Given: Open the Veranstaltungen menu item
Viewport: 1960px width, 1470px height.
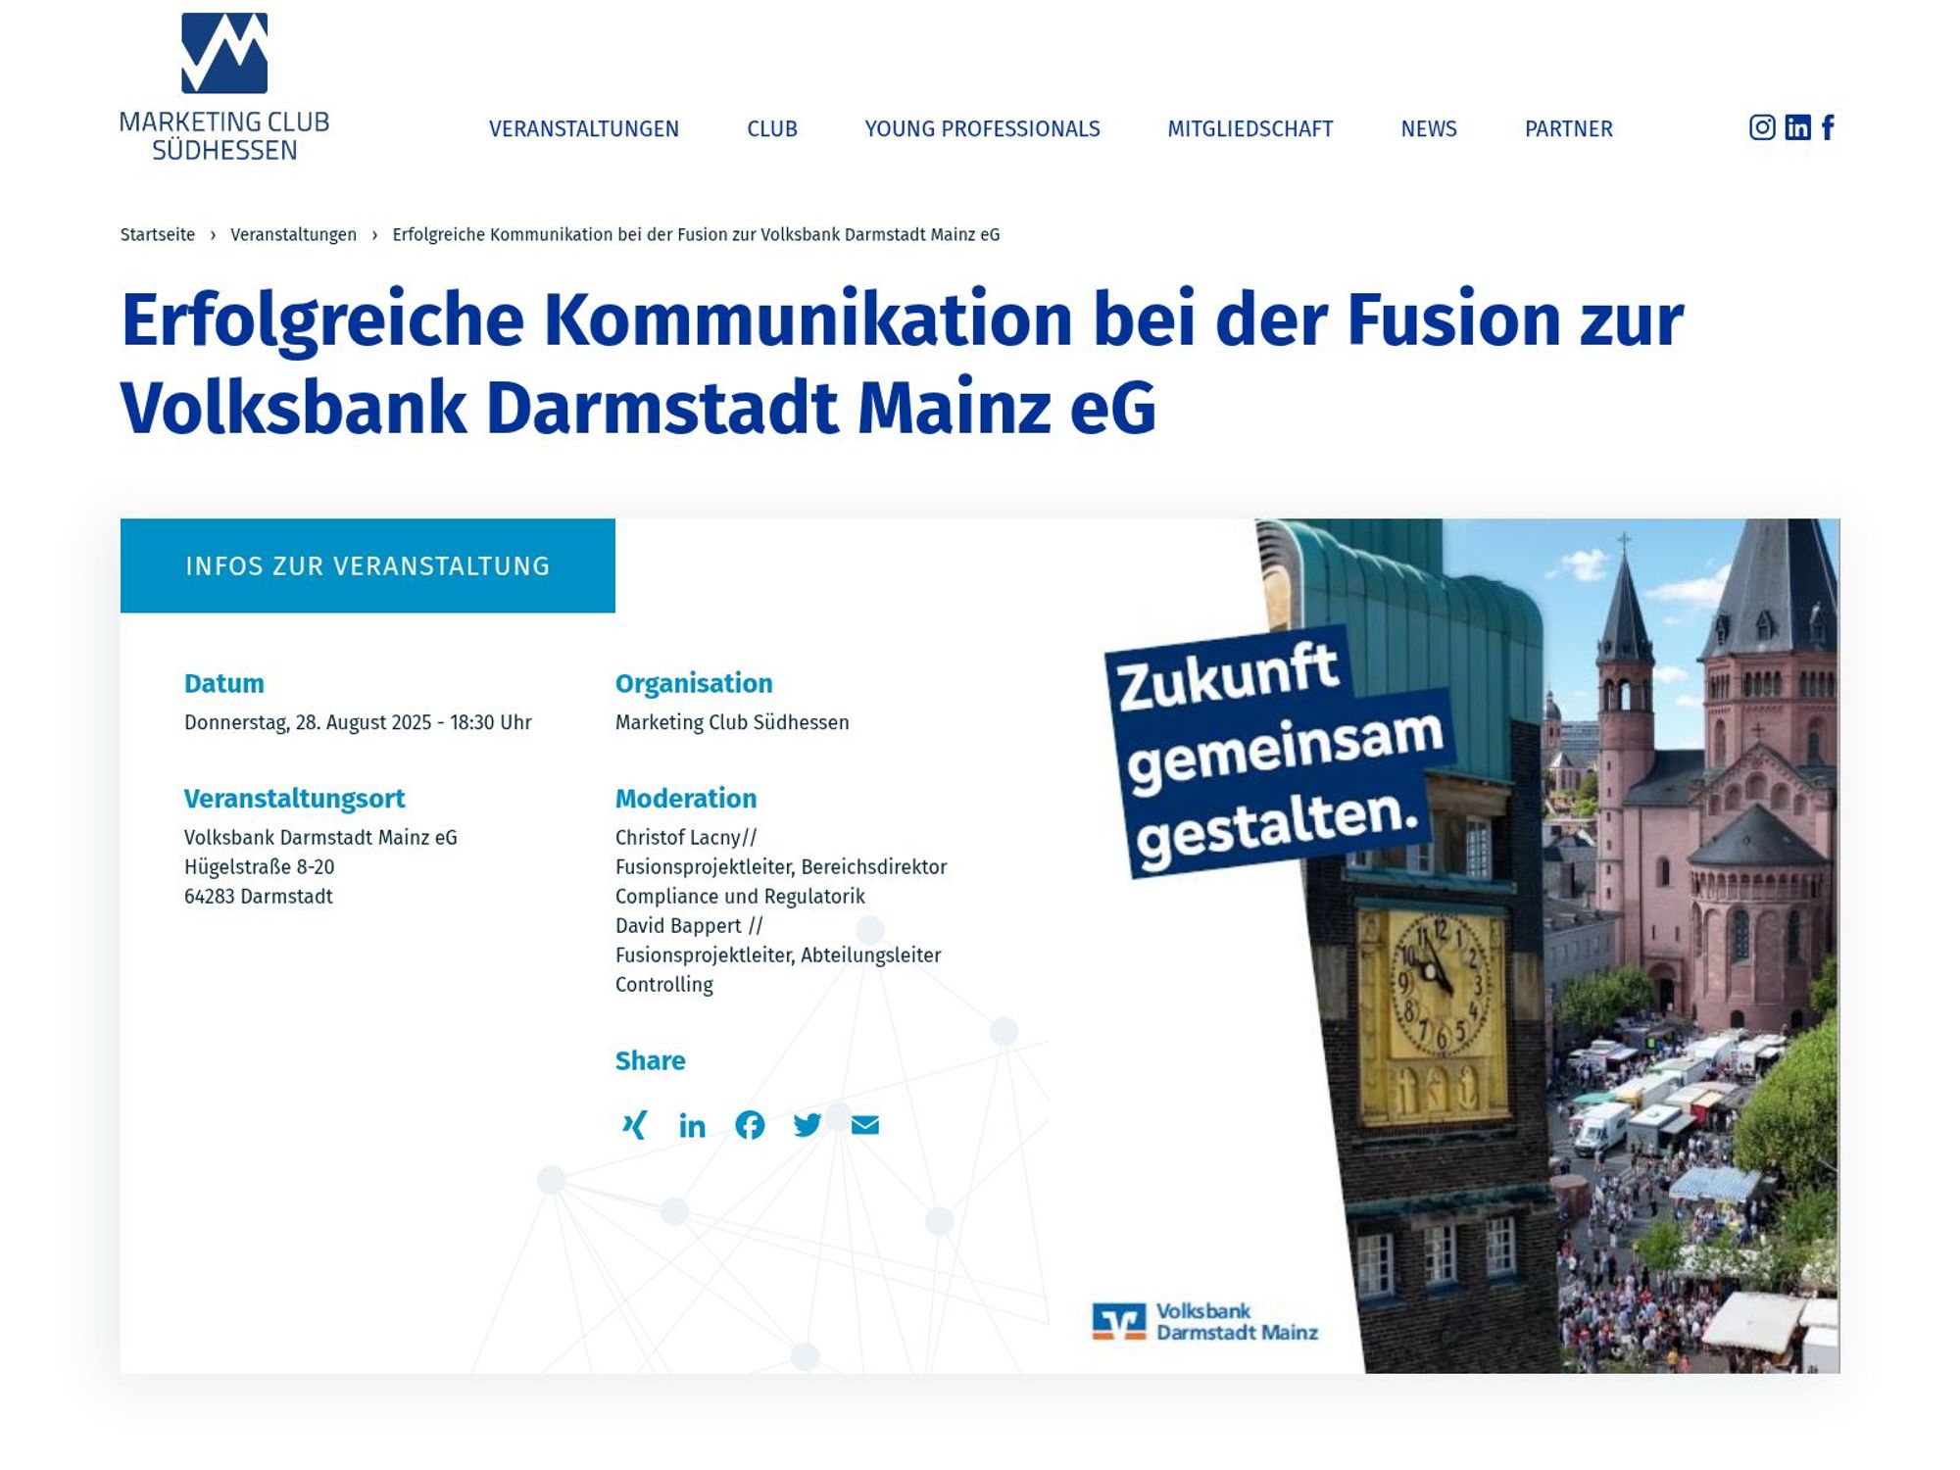Looking at the screenshot, I should pyautogui.click(x=584, y=128).
